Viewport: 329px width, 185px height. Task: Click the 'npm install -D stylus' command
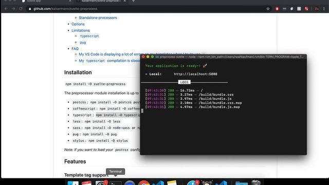(x=108, y=140)
